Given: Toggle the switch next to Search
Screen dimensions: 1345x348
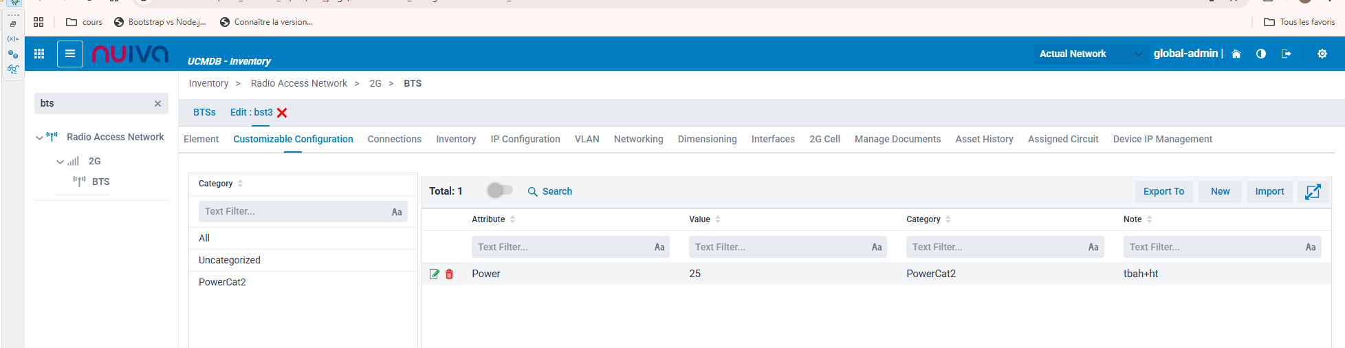Looking at the screenshot, I should point(500,191).
